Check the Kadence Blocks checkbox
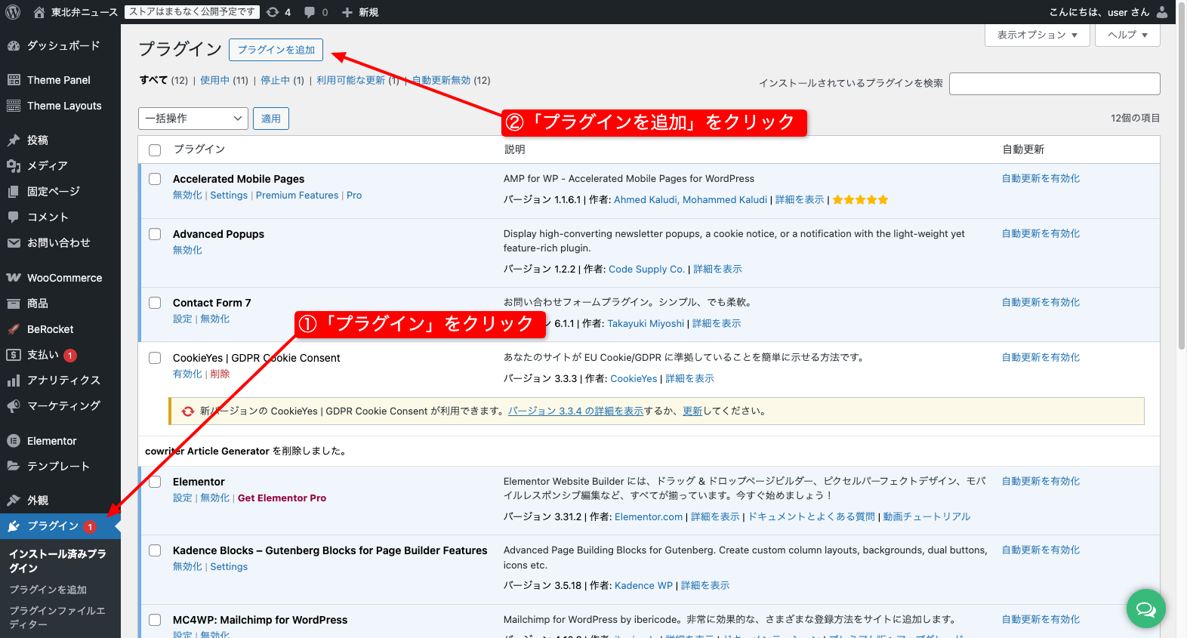Image resolution: width=1187 pixels, height=638 pixels. tap(155, 550)
